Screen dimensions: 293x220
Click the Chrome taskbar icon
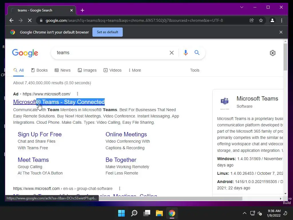(172, 213)
